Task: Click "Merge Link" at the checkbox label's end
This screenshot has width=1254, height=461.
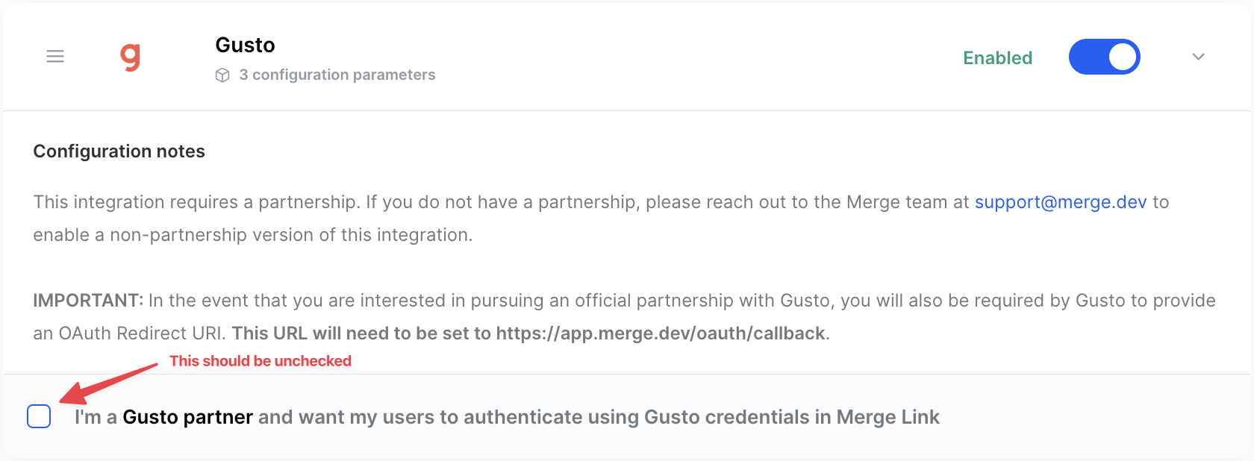Action: click(888, 417)
